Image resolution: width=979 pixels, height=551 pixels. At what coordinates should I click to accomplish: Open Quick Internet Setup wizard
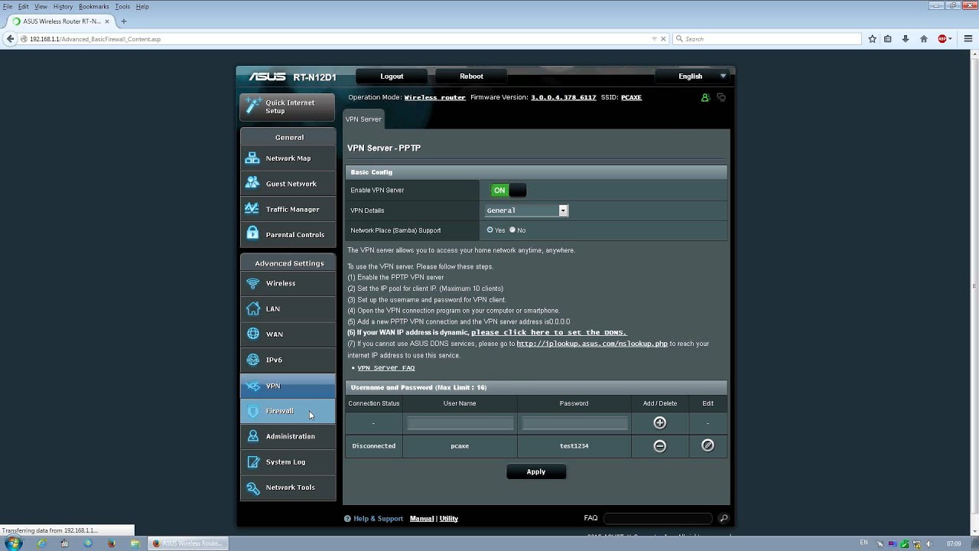288,107
